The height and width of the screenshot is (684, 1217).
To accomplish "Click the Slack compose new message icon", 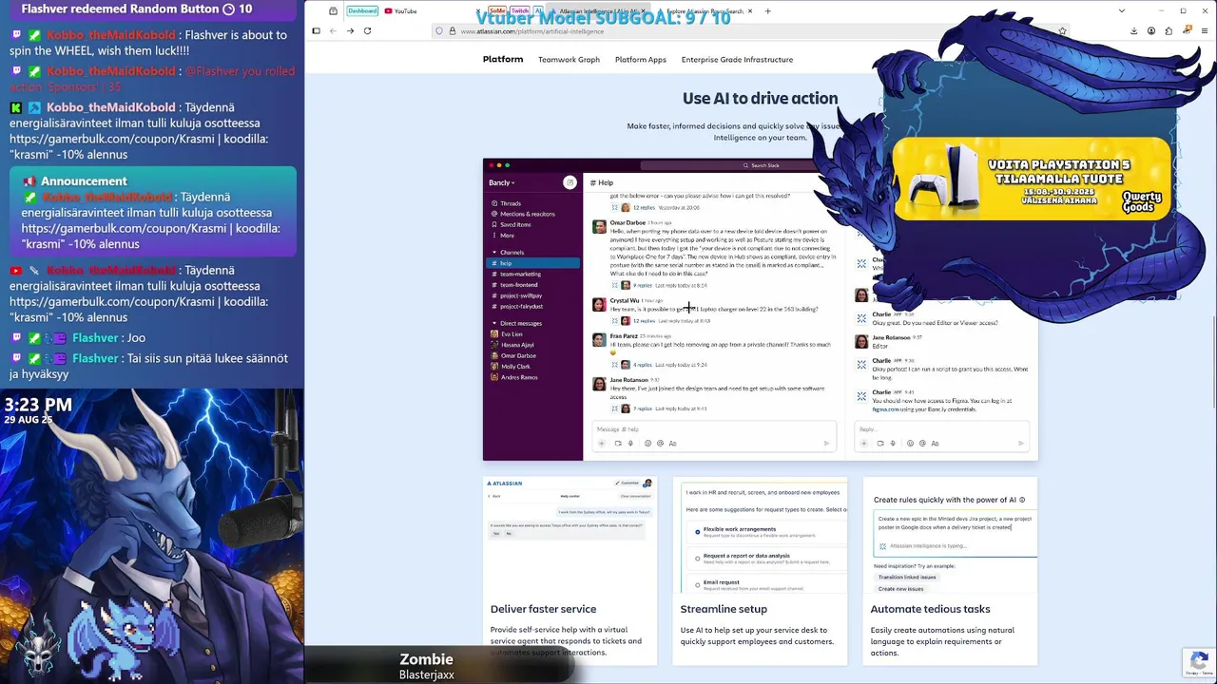I will click(570, 182).
